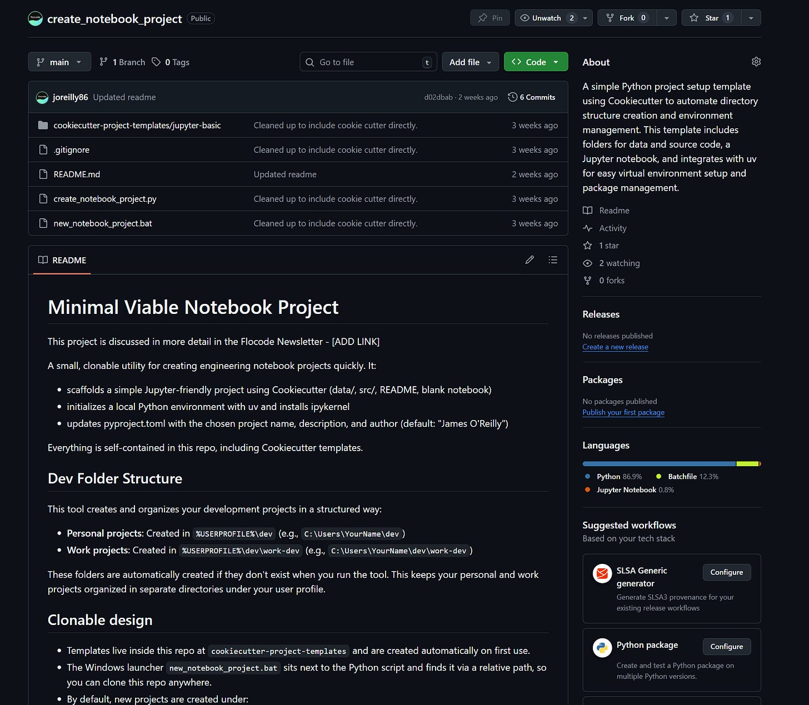View the 1 star stargazers link
The width and height of the screenshot is (809, 705).
(601, 246)
